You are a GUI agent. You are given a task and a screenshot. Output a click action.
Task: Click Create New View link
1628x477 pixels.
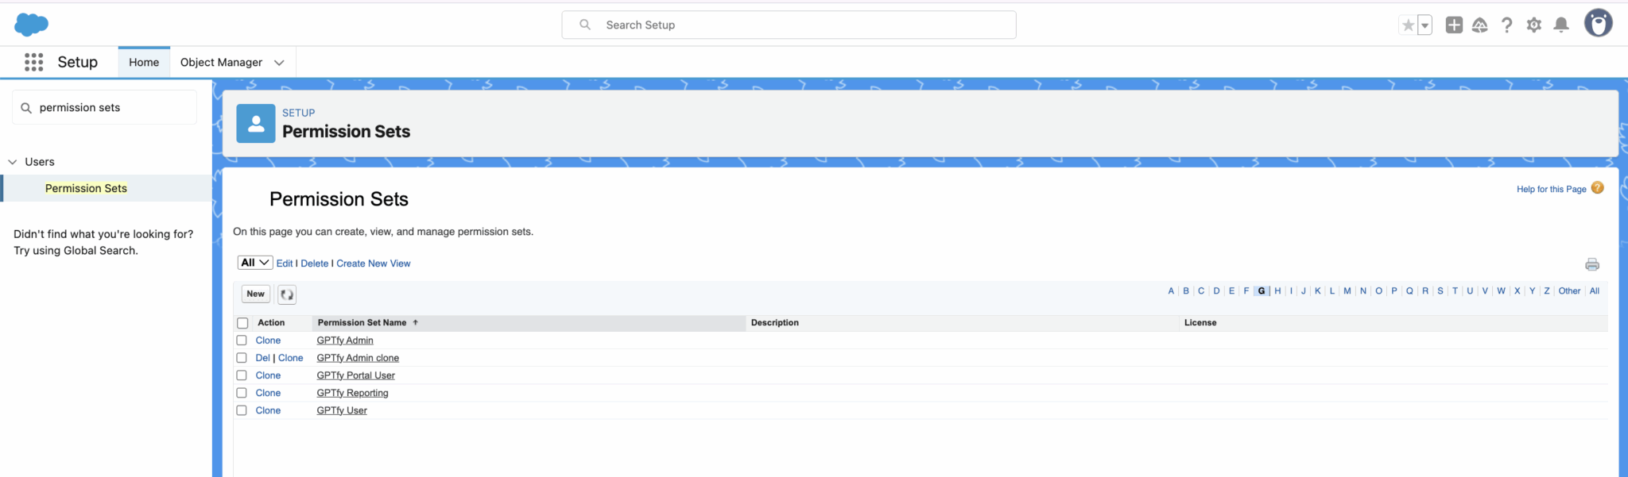[x=374, y=264]
